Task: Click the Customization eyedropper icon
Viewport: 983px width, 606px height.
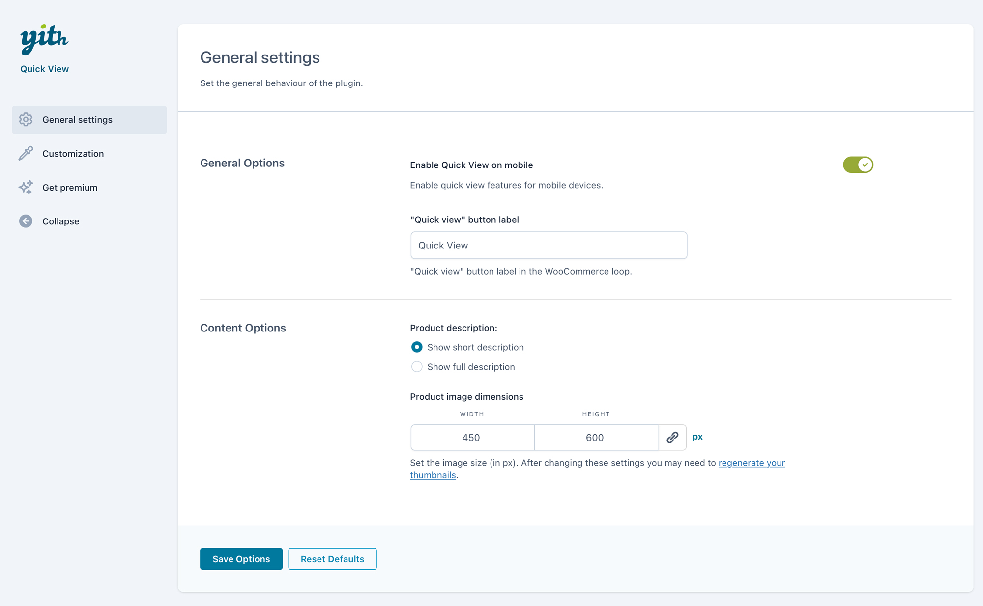Action: pyautogui.click(x=26, y=153)
